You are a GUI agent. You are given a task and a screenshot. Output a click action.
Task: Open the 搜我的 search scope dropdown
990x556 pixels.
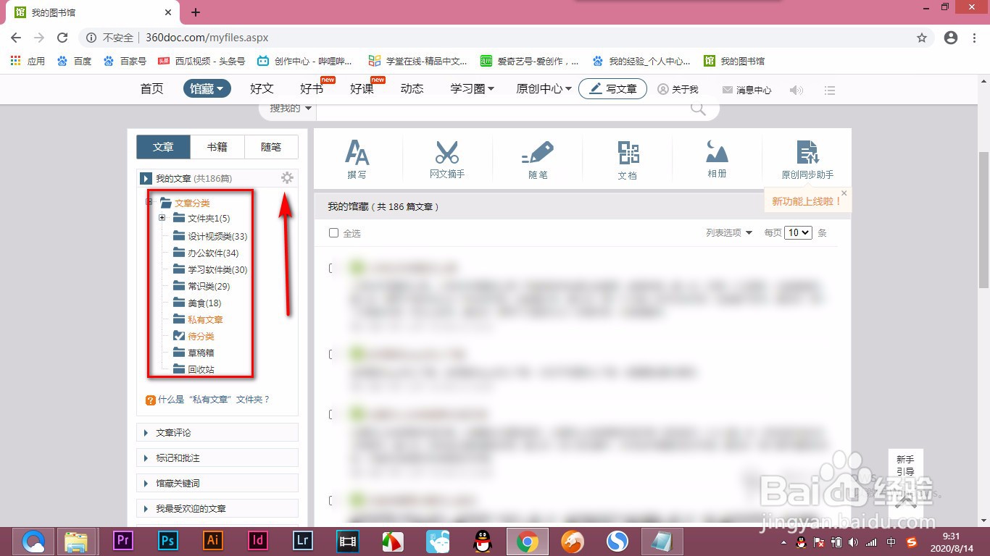point(287,107)
